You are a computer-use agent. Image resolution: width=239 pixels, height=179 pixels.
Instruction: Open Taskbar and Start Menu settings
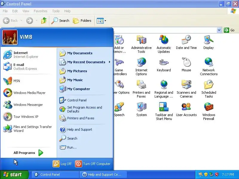click(164, 111)
